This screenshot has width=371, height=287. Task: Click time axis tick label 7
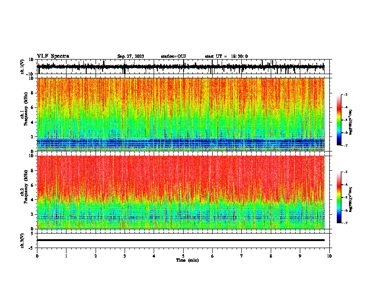[242, 256]
